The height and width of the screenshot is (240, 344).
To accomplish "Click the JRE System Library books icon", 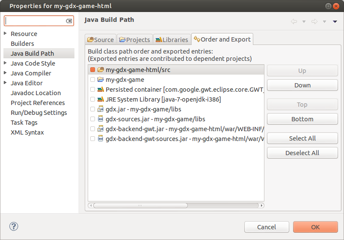I will tap(101, 99).
